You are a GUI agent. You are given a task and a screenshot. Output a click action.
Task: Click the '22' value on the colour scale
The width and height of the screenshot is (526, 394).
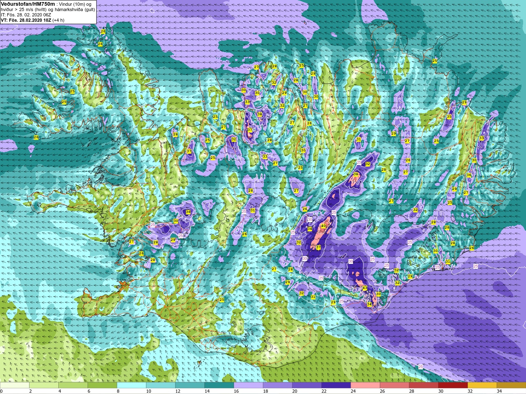323,391
